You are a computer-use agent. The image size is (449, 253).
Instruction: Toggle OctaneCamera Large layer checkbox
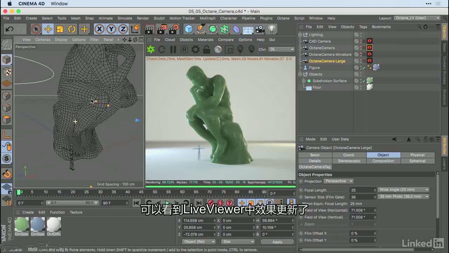click(356, 61)
